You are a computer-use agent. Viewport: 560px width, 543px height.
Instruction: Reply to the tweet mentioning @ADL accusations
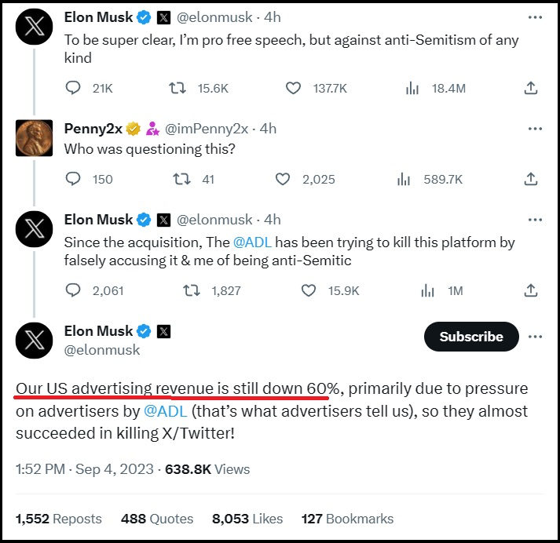coord(73,290)
